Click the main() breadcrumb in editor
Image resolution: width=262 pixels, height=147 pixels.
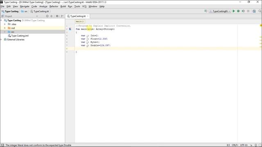[x=80, y=22]
